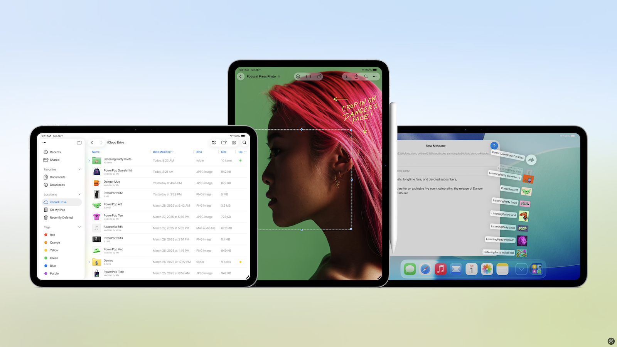The width and height of the screenshot is (617, 347).
Task: Go back from Podcast Press Photo
Action: pos(241,77)
